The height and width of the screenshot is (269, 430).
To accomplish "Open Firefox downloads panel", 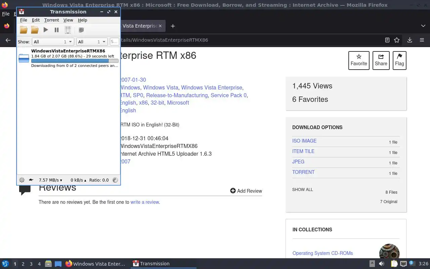I will 410,40.
